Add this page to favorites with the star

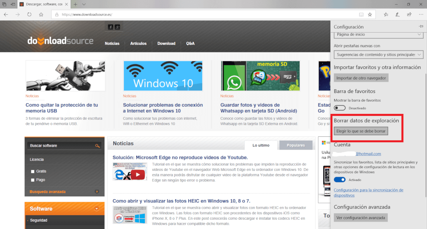pos(370,15)
